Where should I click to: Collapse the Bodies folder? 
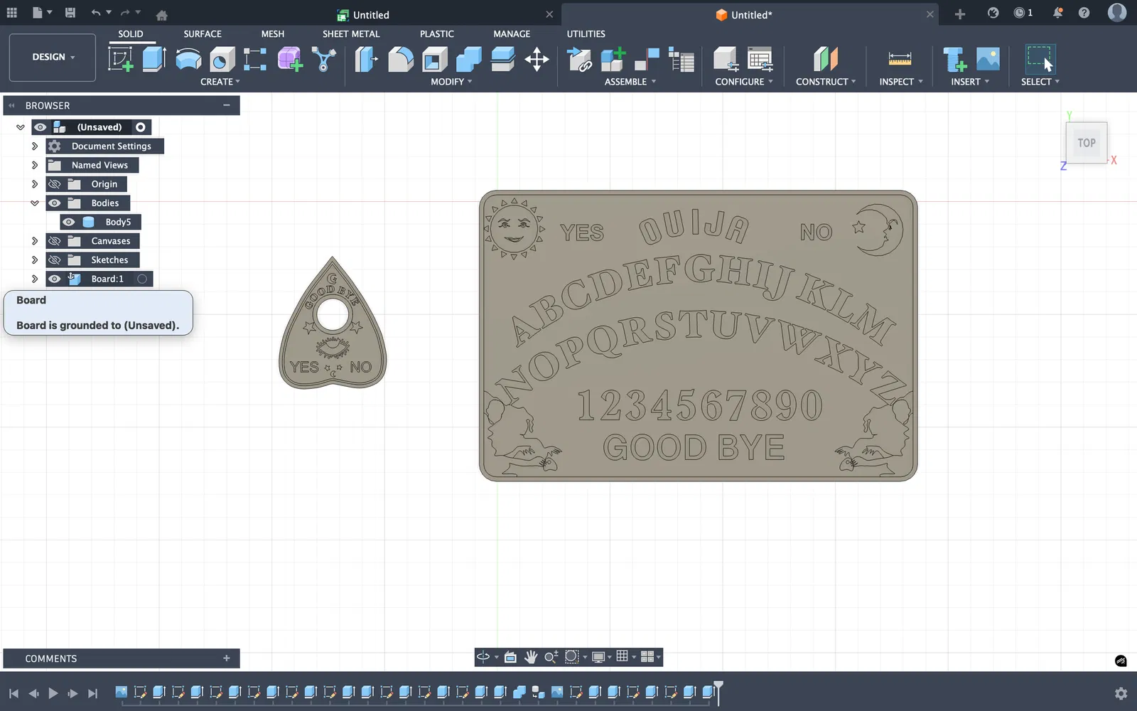[35, 203]
